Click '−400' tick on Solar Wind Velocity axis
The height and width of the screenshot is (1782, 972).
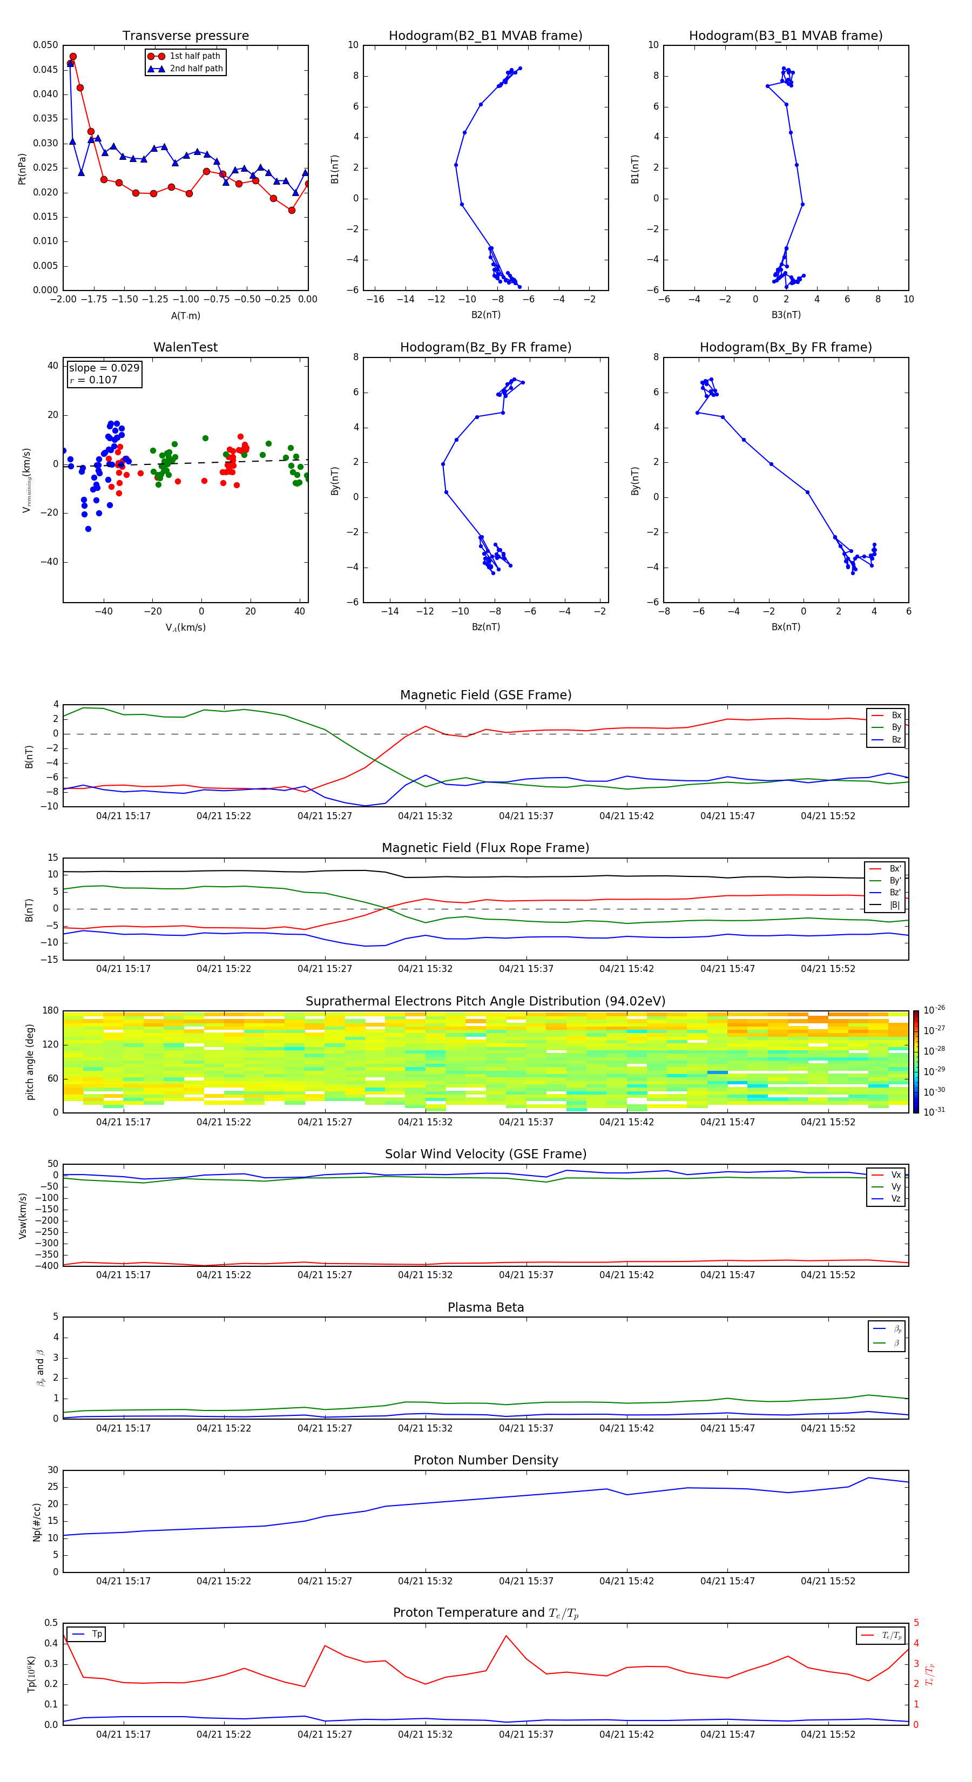(46, 1266)
